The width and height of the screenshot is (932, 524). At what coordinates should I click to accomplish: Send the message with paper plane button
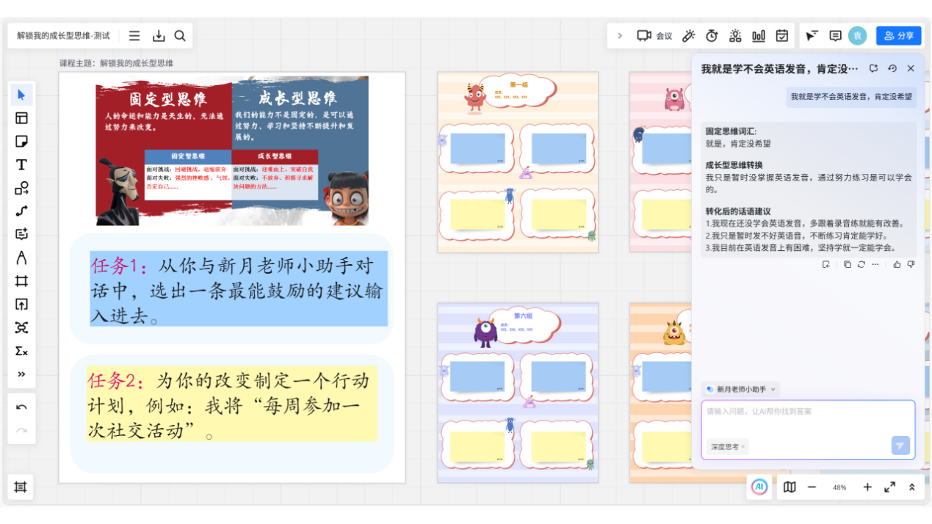[900, 445]
